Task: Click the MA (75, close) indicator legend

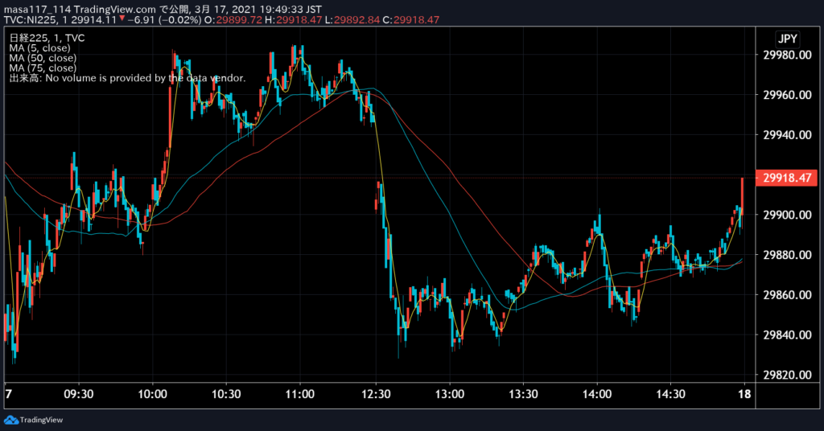Action: 43,68
